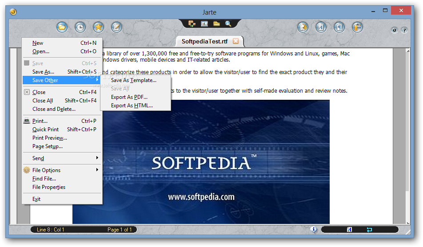The image size is (423, 247).
Task: Choose Open... from the menu
Action: point(63,51)
